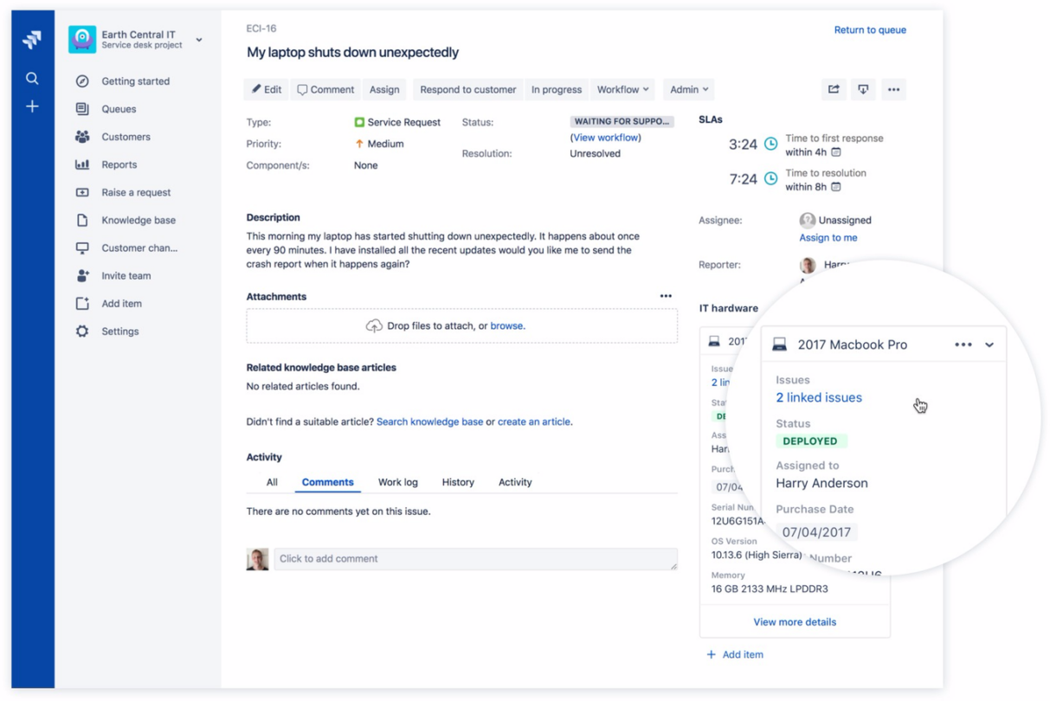
Task: Click the Earth Central IT project avatar
Action: tap(82, 39)
